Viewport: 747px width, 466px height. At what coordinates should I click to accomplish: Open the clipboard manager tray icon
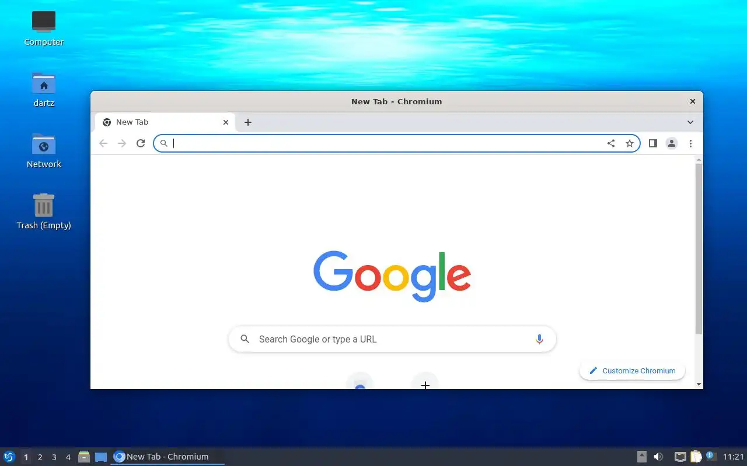(x=696, y=457)
